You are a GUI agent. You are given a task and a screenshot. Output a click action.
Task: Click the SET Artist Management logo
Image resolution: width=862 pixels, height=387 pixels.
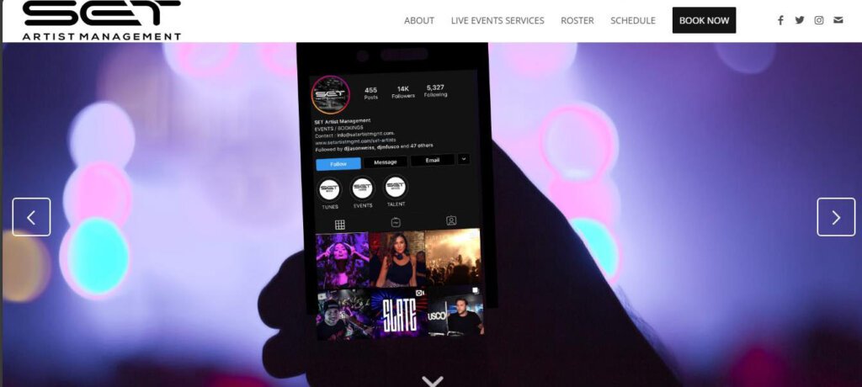(102, 20)
